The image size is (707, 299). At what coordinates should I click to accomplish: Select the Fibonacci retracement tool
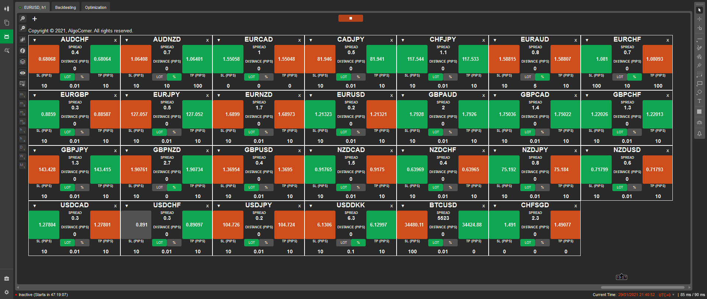coord(699,74)
